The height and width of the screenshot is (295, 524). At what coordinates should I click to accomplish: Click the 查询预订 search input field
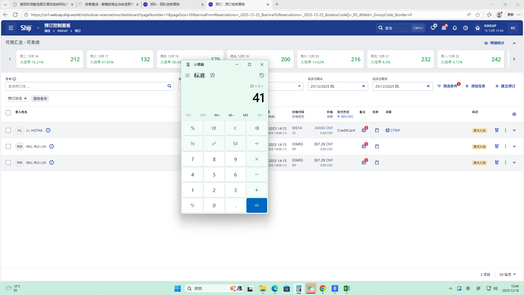tap(86, 86)
